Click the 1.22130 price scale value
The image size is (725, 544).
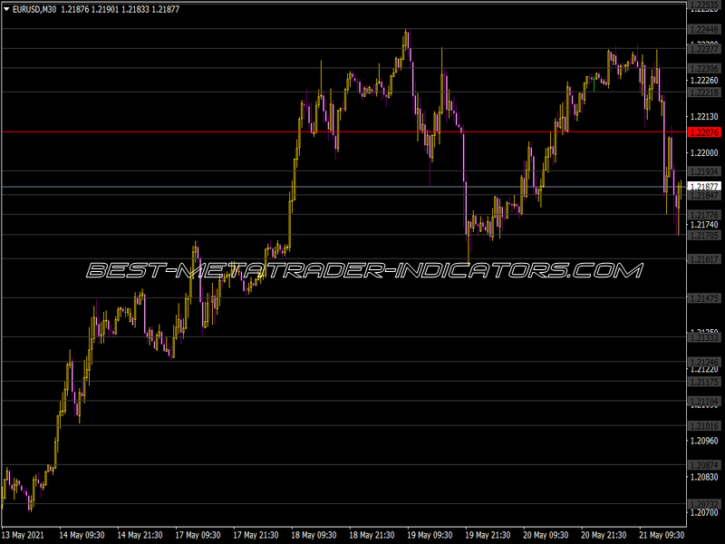[x=704, y=117]
